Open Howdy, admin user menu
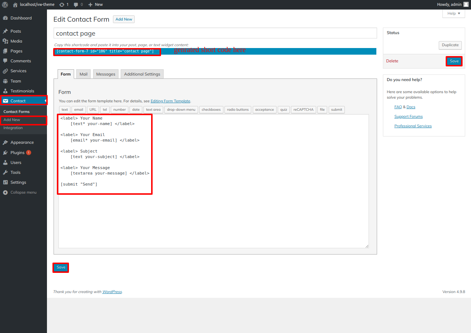The height and width of the screenshot is (333, 471). click(x=452, y=4)
